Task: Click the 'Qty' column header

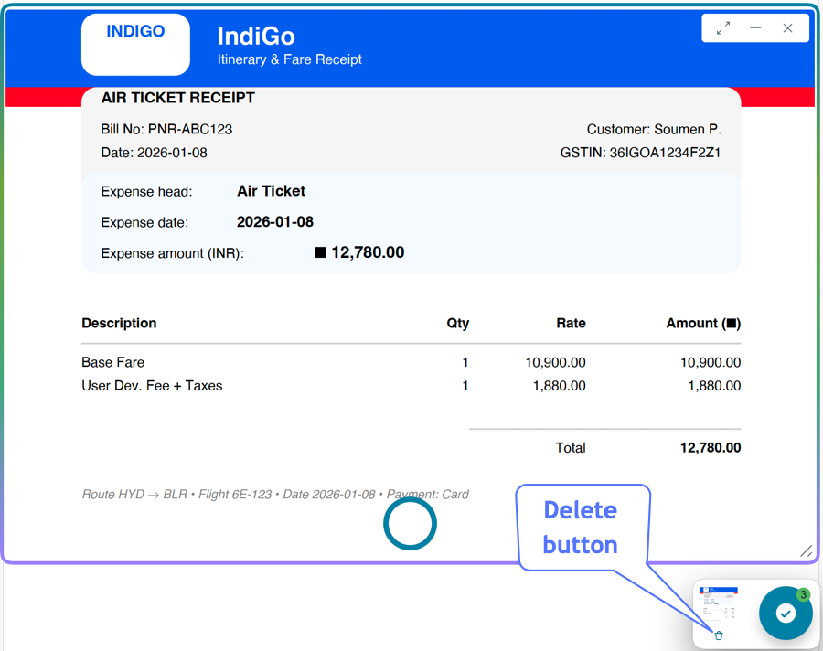Action: pyautogui.click(x=458, y=324)
